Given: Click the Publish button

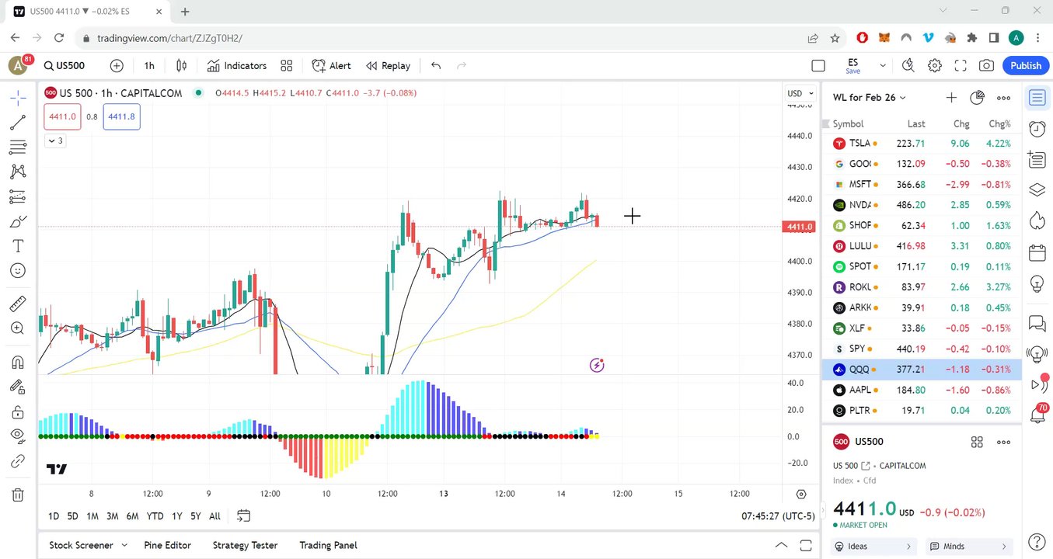Looking at the screenshot, I should (x=1026, y=66).
